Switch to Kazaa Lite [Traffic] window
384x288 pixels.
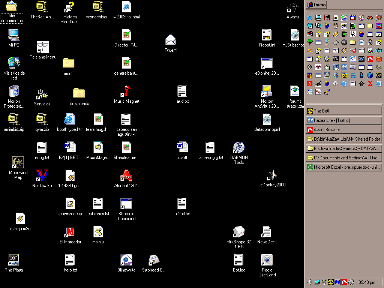[343, 120]
